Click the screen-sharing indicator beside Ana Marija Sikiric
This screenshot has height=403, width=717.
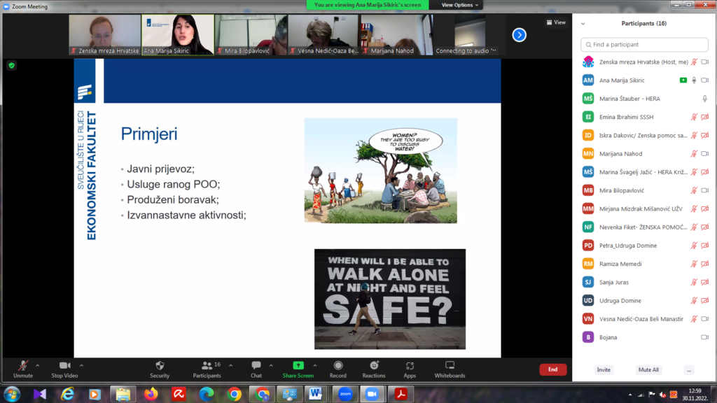(x=683, y=80)
